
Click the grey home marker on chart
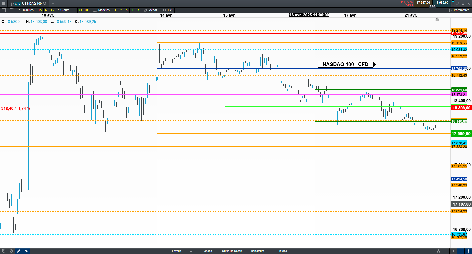coord(437,19)
